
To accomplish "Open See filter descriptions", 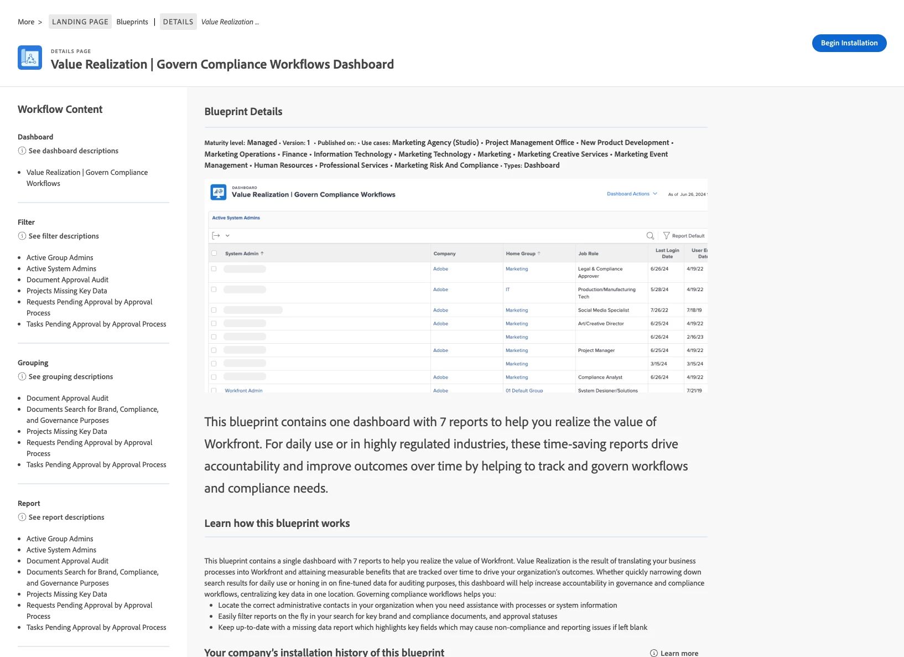I will pos(64,236).
